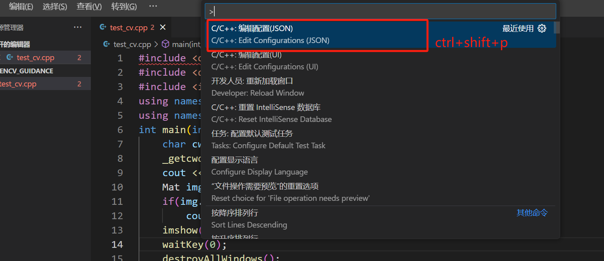The image size is (604, 261).
Task: Run Developer: Reload Window command
Action: point(380,87)
